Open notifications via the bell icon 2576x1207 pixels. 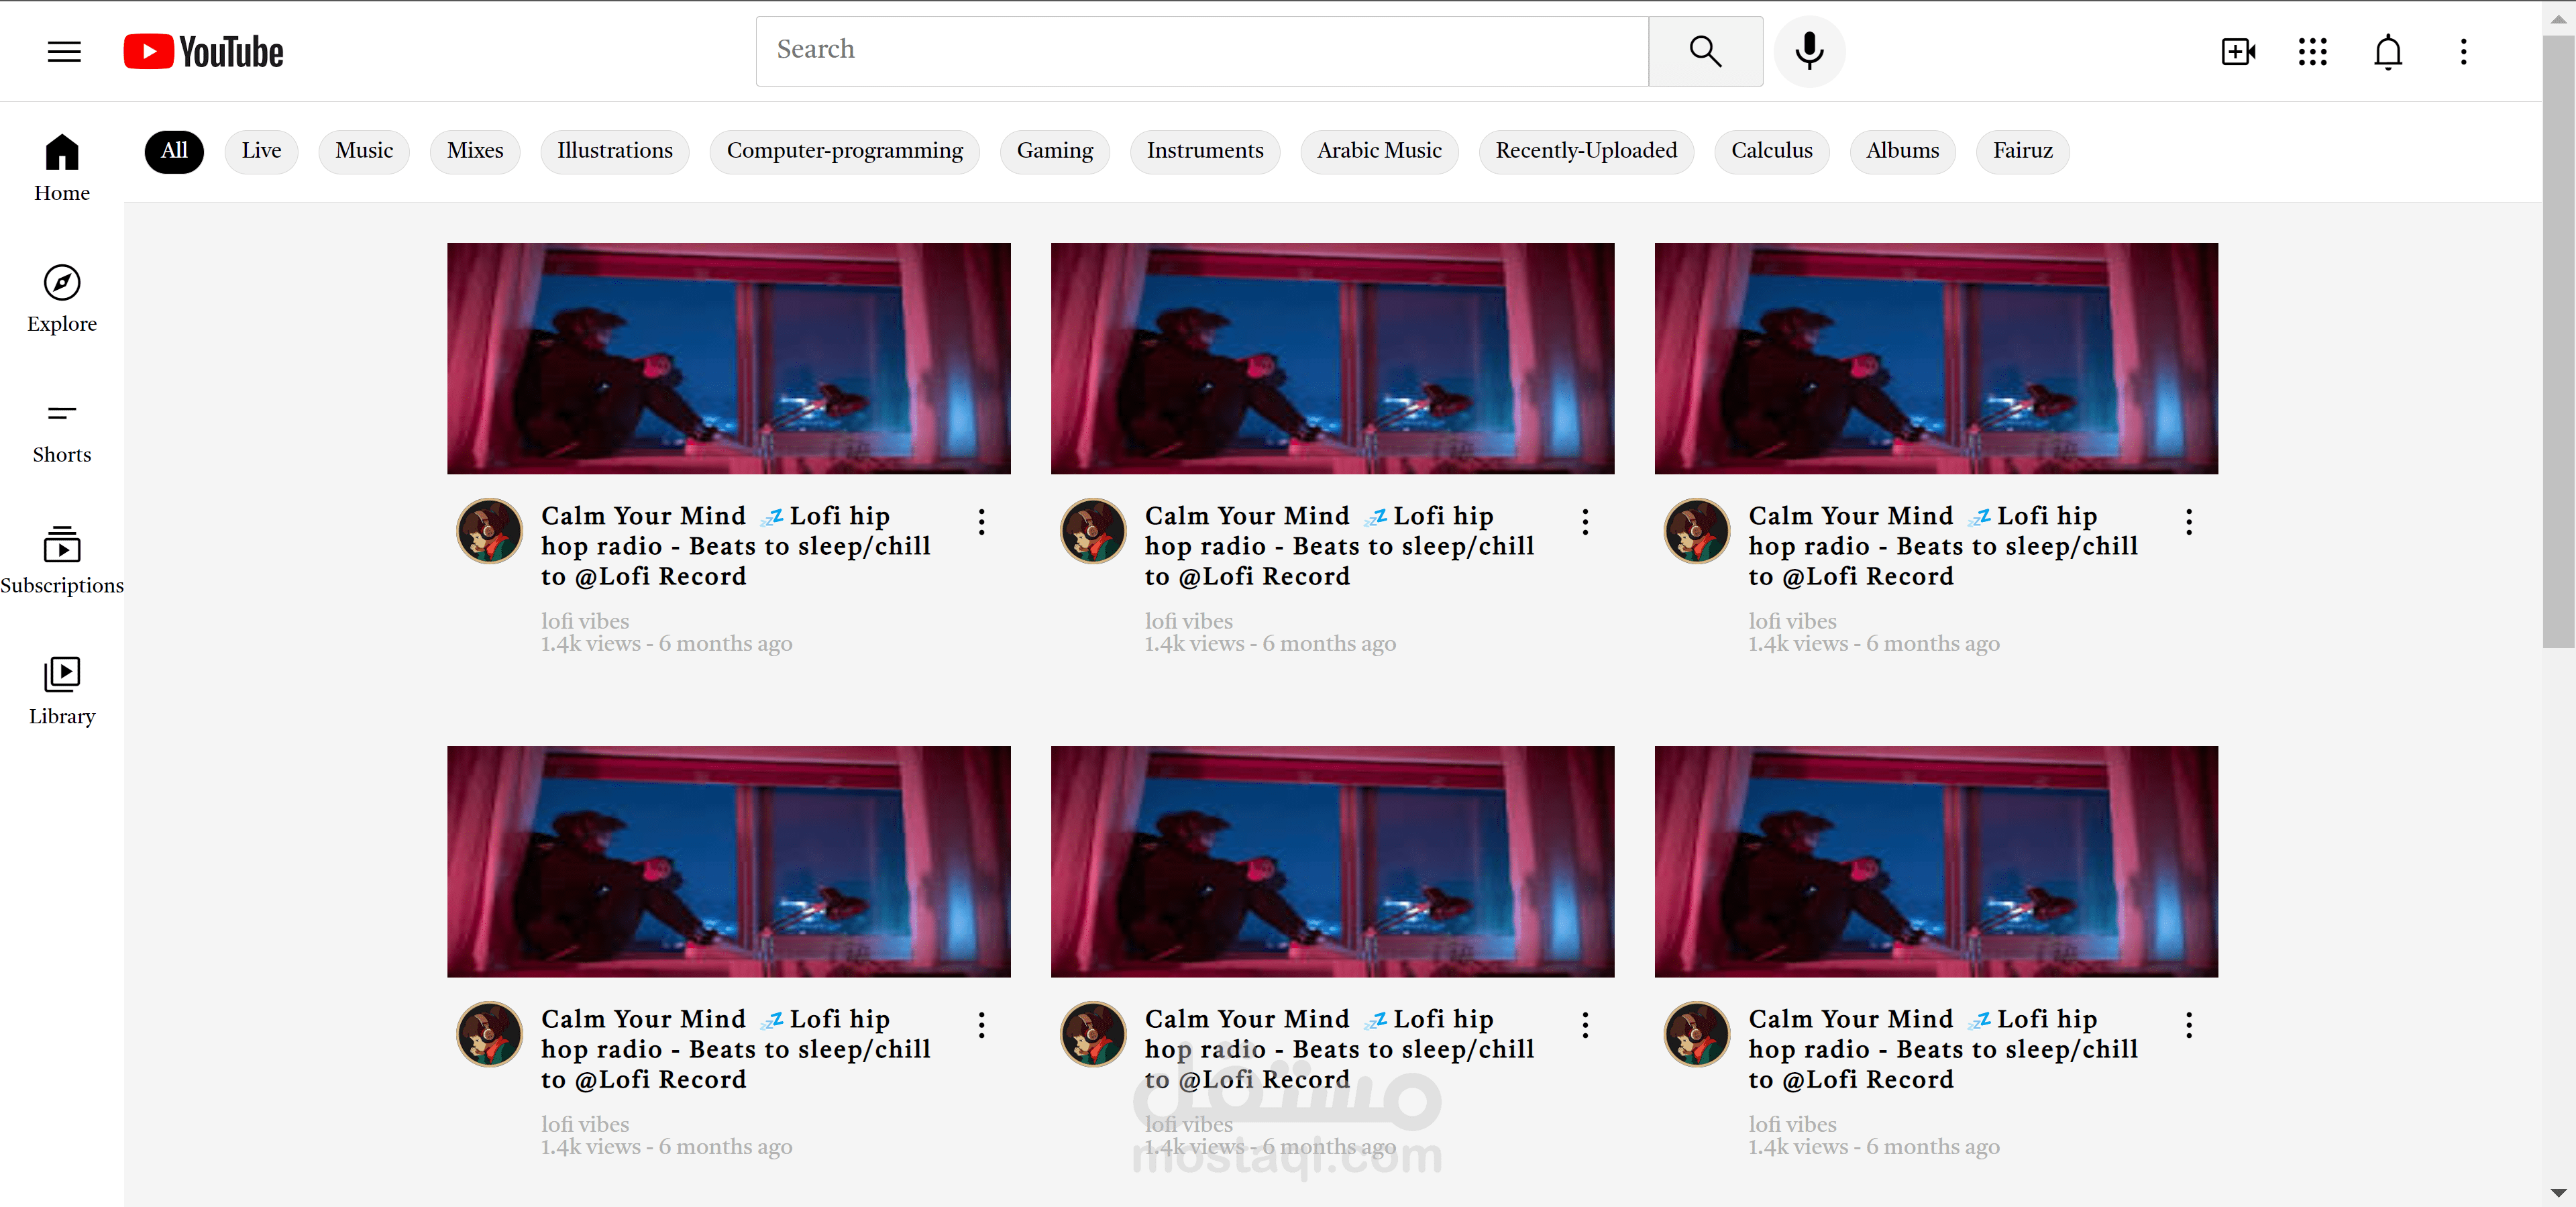click(x=2387, y=51)
